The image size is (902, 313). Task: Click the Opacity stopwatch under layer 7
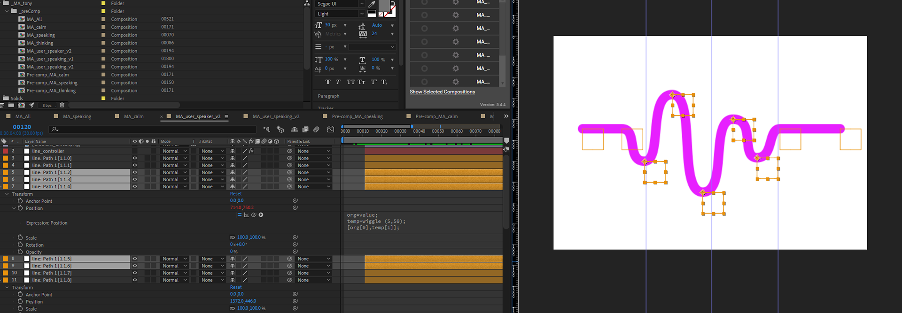[x=20, y=252]
